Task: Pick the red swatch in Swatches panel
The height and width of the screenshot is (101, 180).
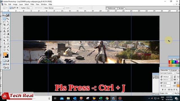Action: pos(169,62)
